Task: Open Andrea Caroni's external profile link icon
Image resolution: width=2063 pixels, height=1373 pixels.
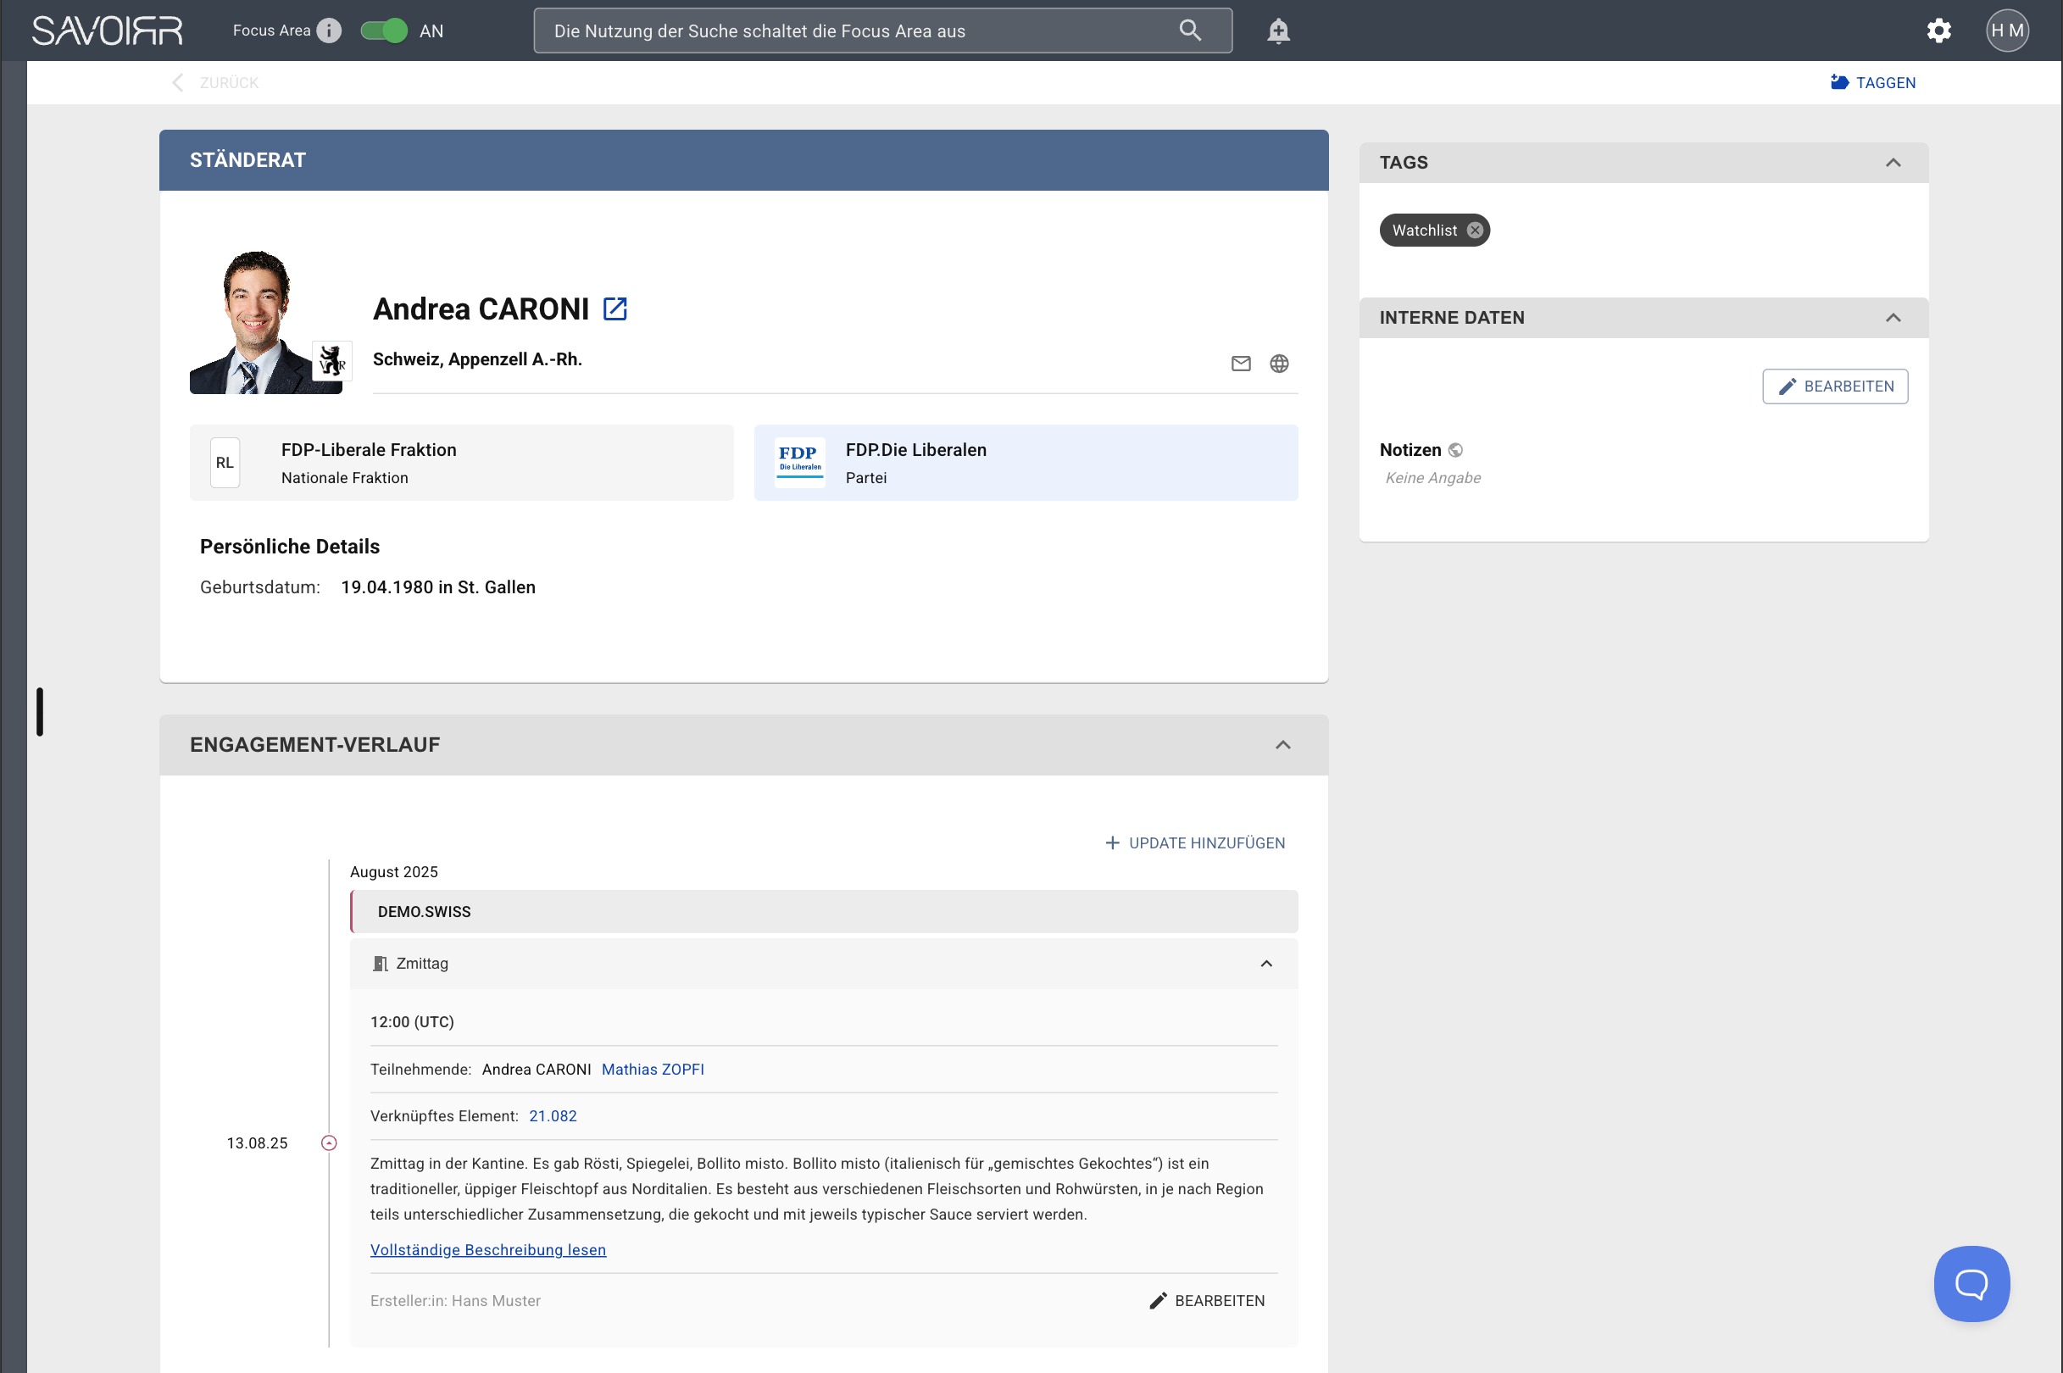Action: (x=614, y=309)
